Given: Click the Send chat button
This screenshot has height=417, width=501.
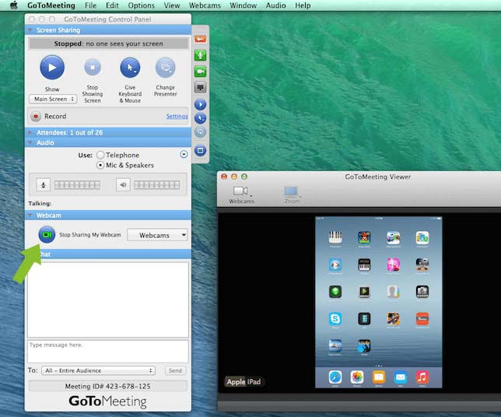Looking at the screenshot, I should 175,370.
